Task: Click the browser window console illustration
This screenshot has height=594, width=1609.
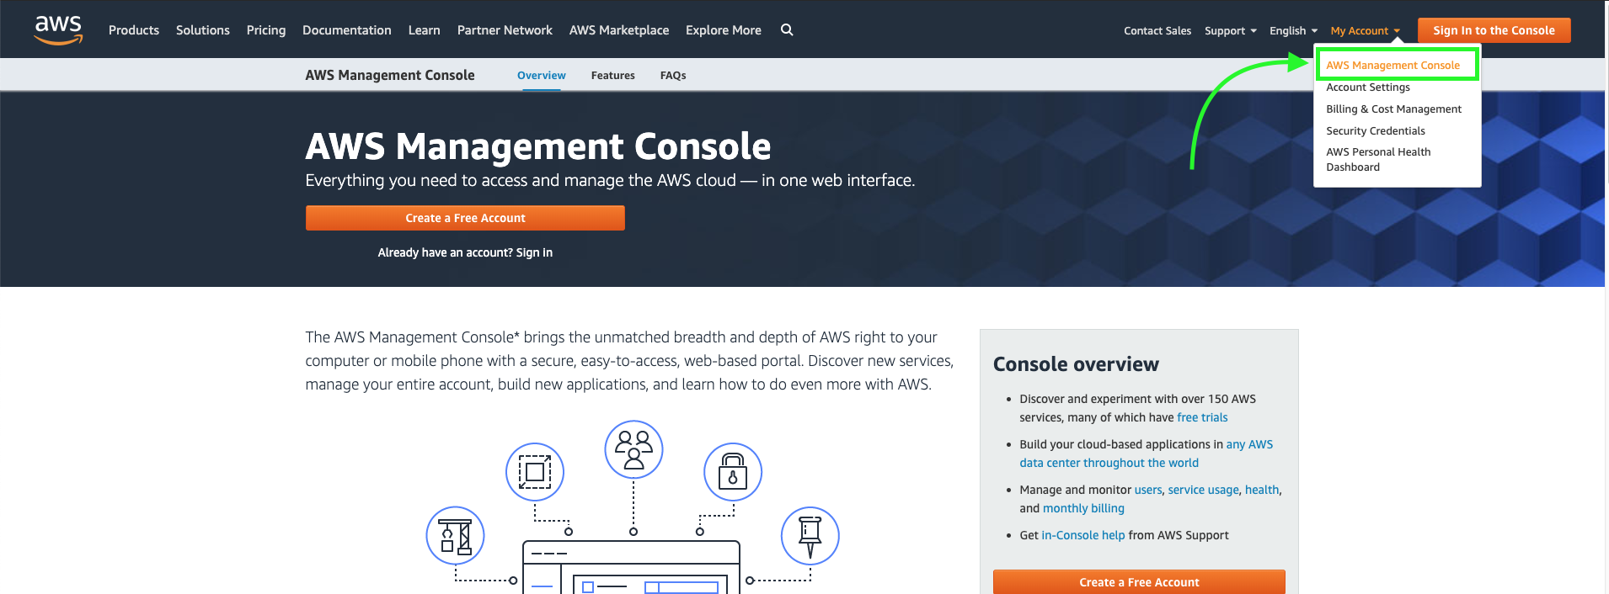Action: (631, 567)
